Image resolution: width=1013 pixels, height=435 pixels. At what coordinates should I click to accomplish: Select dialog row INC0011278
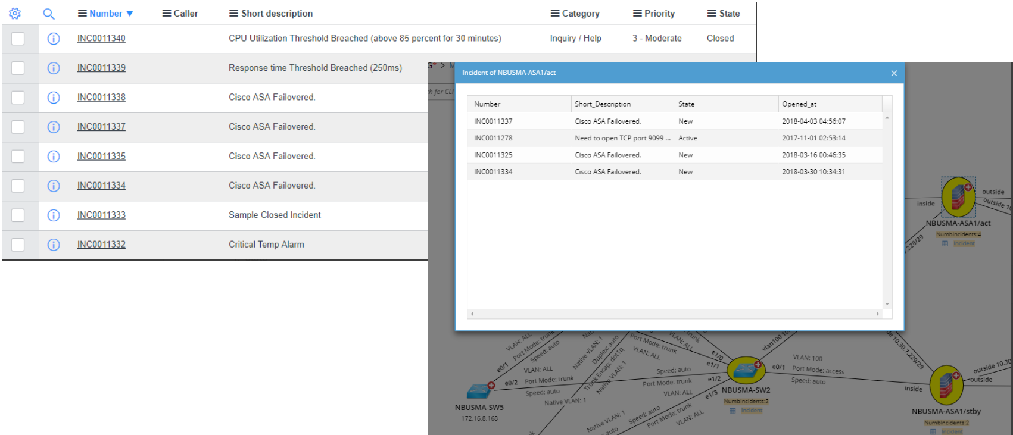click(x=675, y=138)
